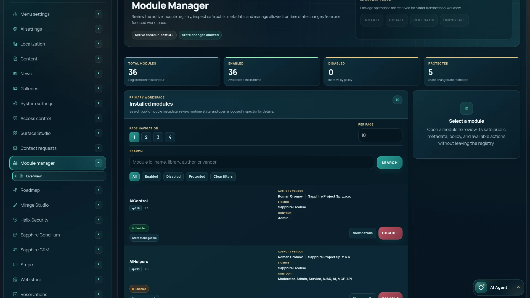Click the Galleries image icon
The image size is (530, 298).
(x=15, y=89)
